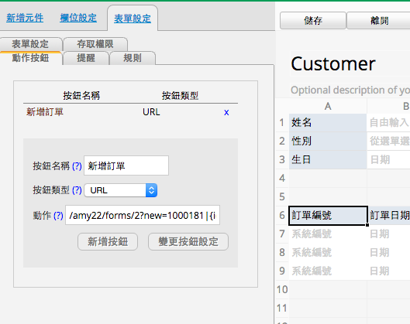Screen dimensions: 410x324
Task: Open help (?) next to 按鈕名稱 field
Action: tap(77, 166)
